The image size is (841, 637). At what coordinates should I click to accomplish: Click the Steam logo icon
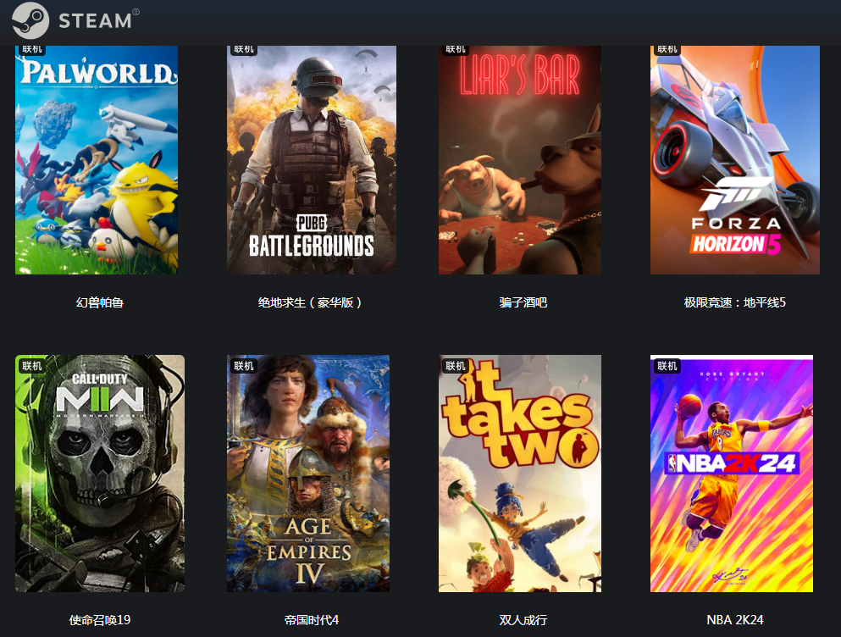click(30, 20)
